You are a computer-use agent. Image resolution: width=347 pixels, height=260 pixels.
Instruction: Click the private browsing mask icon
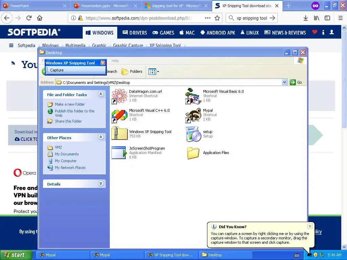(x=315, y=6)
